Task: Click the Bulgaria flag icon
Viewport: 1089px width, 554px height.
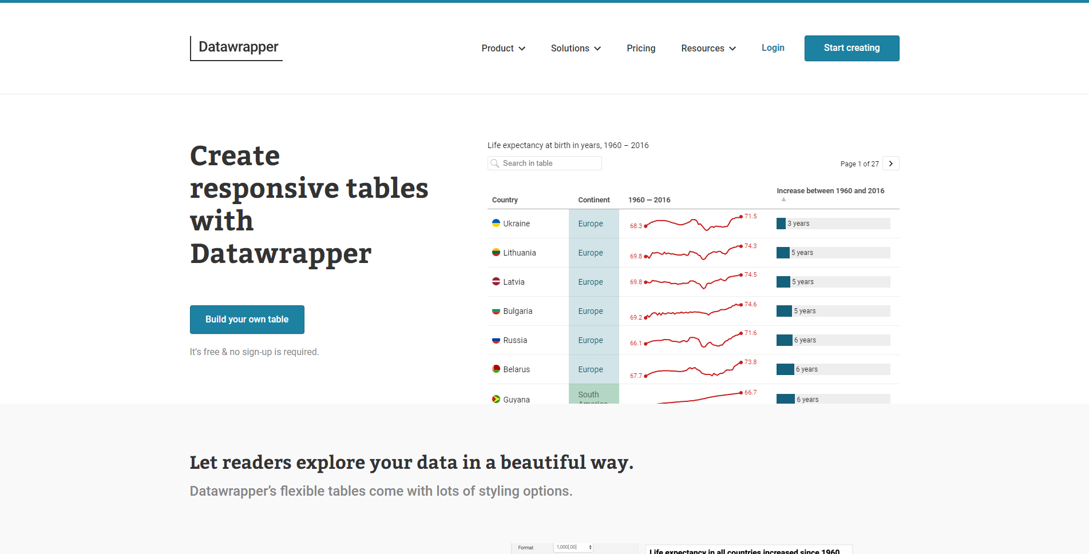Action: [496, 311]
